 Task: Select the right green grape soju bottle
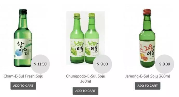click(x=92, y=38)
